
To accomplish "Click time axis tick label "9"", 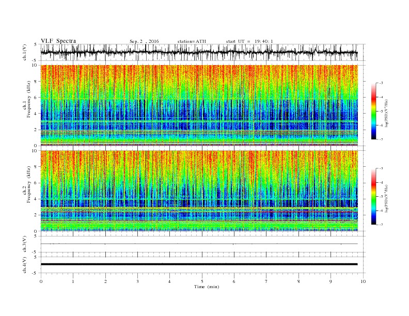I will [x=331, y=281].
